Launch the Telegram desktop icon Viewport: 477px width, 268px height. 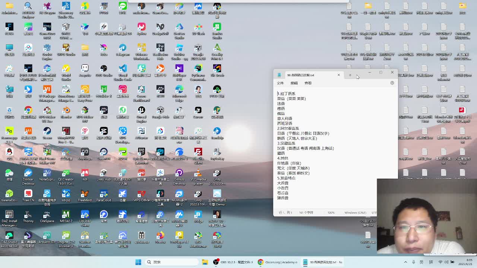pyautogui.click(x=123, y=48)
